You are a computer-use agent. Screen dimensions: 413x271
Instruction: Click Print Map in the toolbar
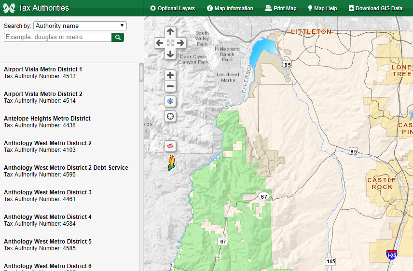(x=281, y=8)
